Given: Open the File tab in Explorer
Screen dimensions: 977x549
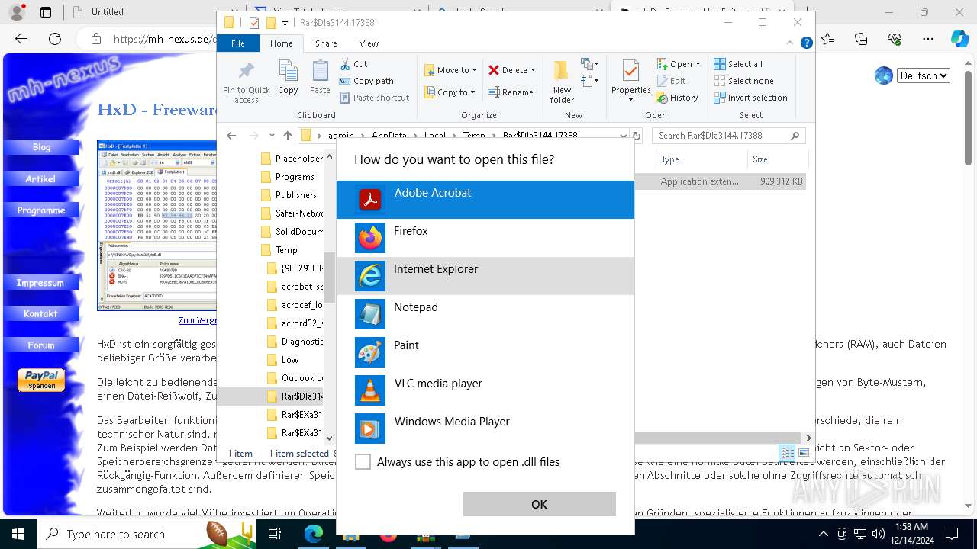Looking at the screenshot, I should click(238, 43).
